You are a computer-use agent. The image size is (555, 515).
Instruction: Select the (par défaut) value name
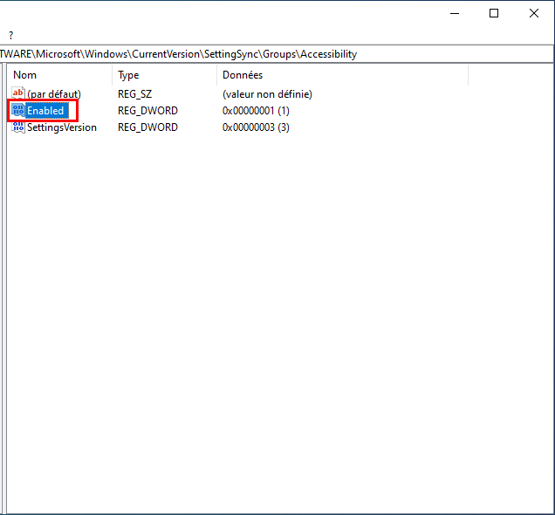click(54, 94)
